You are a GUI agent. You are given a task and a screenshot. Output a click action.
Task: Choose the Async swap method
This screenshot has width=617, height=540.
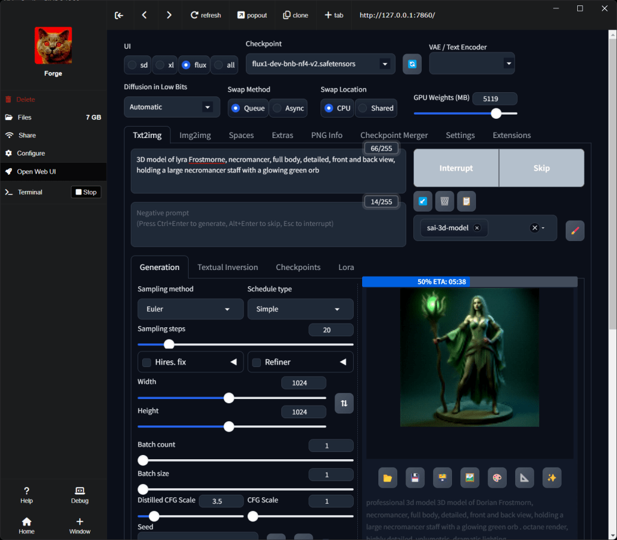288,108
